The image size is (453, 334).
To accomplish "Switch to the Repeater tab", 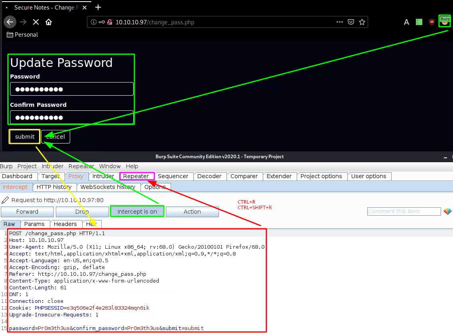I will pos(136,176).
